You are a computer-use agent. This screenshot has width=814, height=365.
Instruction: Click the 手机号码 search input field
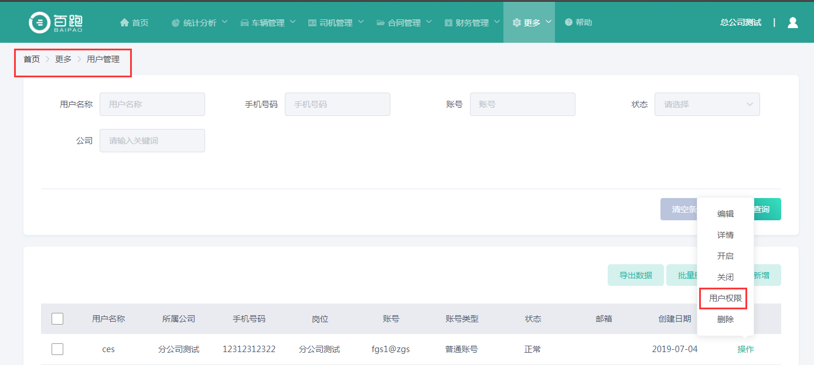337,104
